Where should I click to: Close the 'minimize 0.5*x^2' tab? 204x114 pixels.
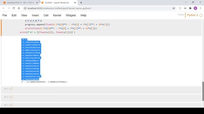[x=37, y=3]
